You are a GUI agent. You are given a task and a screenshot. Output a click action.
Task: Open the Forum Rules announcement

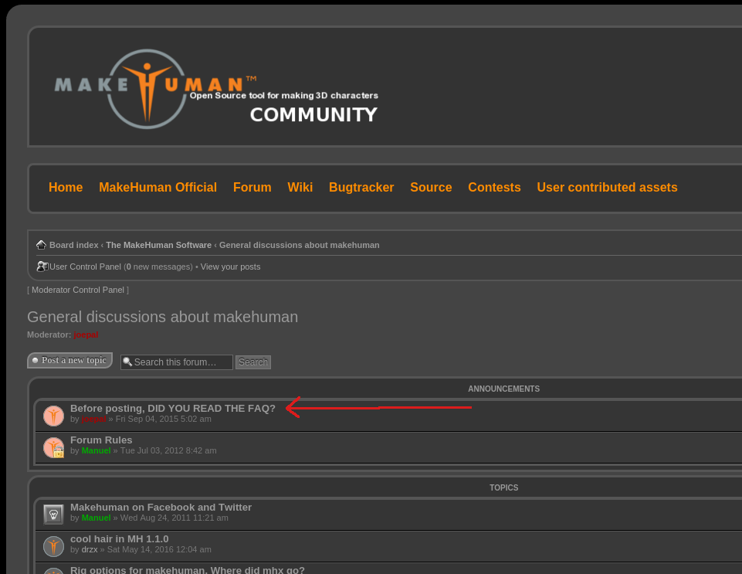(101, 440)
